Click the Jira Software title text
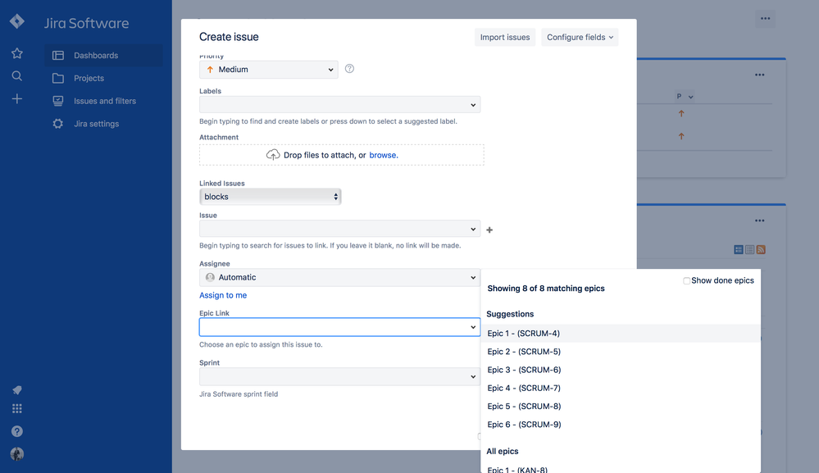Viewport: 819px width, 473px height. coord(86,23)
